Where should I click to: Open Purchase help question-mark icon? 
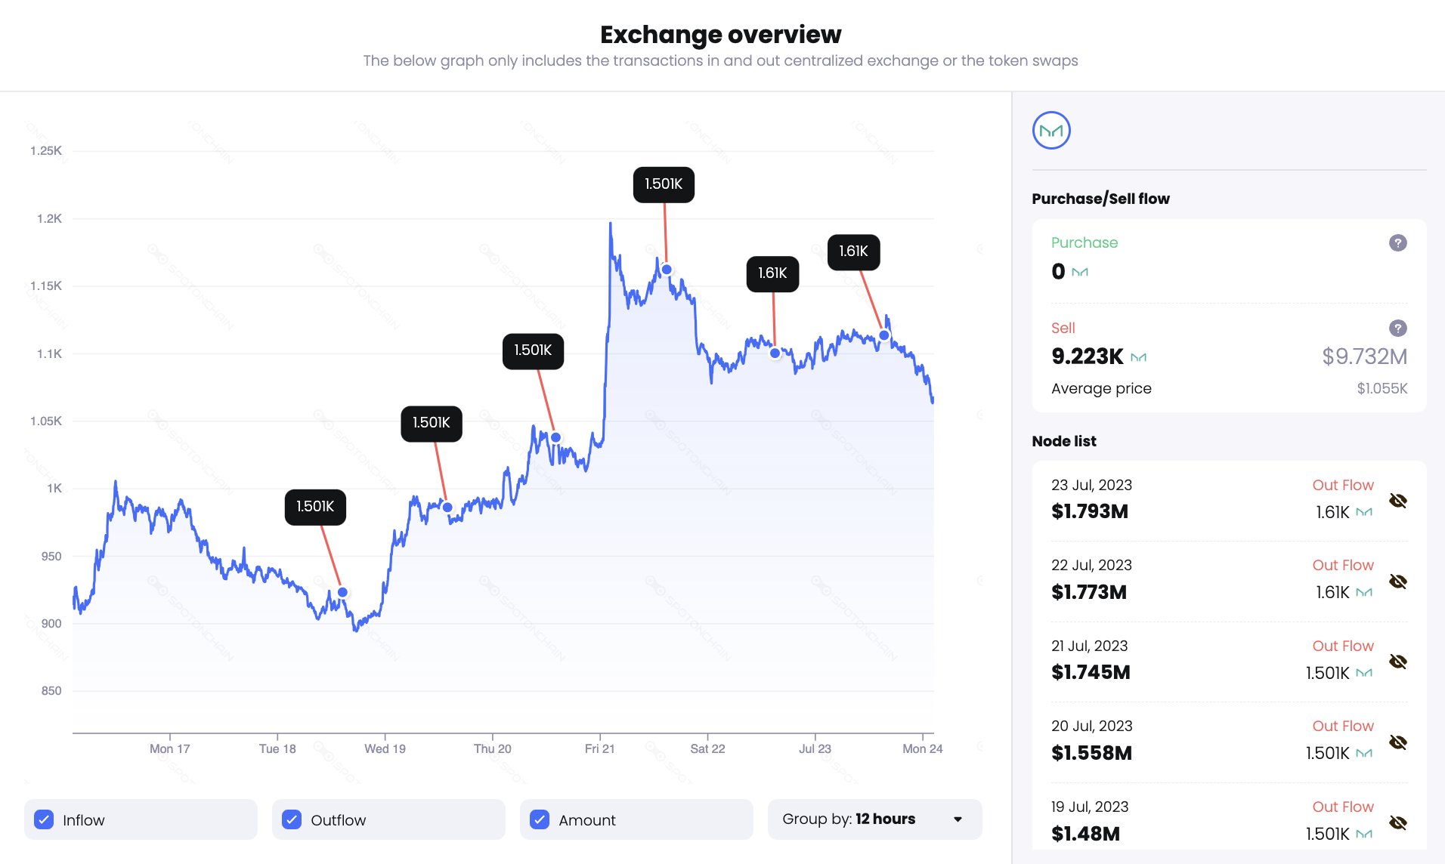pos(1397,243)
